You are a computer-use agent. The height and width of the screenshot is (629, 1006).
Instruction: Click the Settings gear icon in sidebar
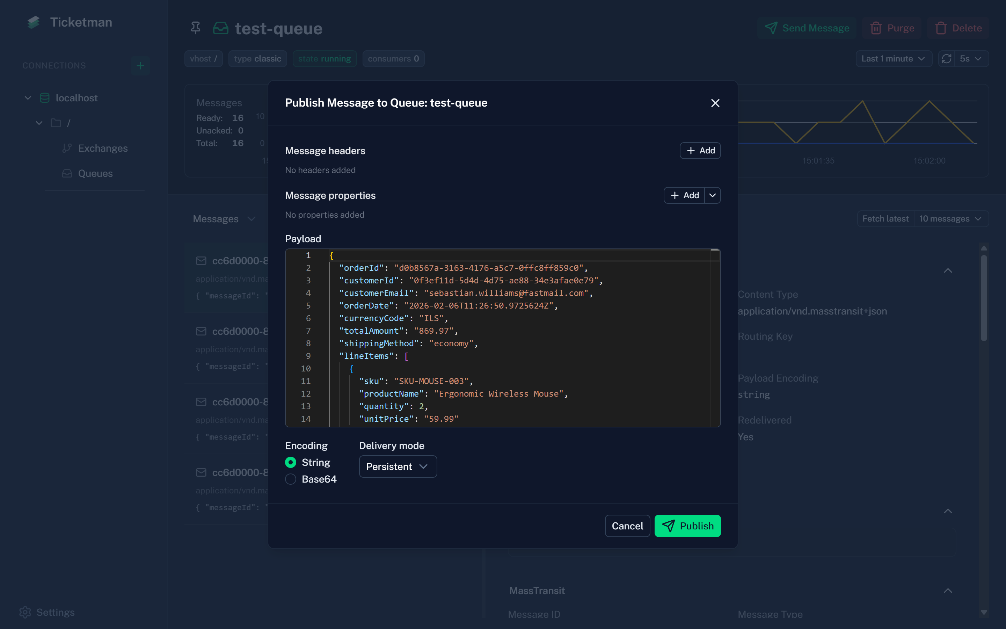click(25, 612)
